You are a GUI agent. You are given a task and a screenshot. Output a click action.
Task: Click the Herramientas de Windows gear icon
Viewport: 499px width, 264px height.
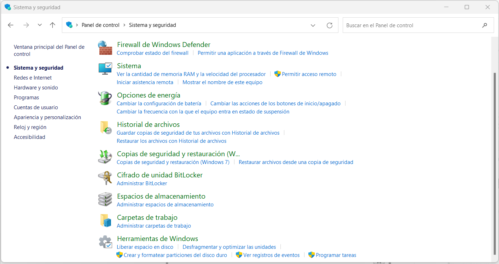click(105, 242)
